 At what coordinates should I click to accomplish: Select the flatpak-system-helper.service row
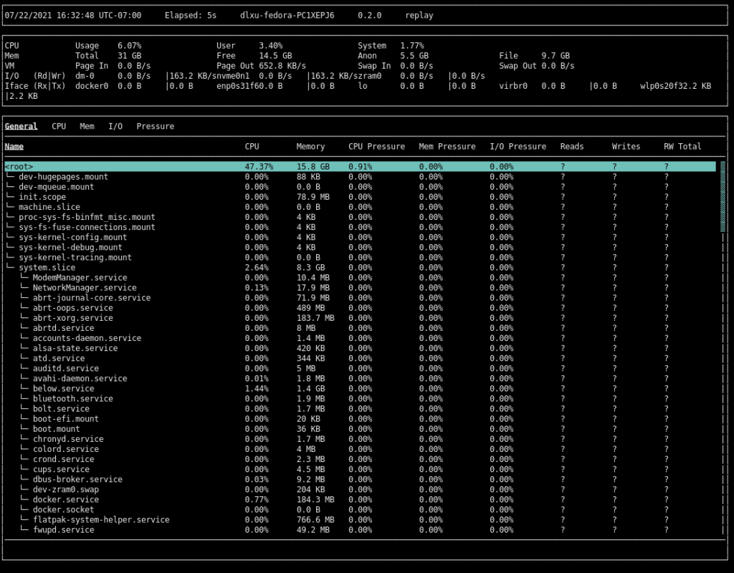(101, 519)
